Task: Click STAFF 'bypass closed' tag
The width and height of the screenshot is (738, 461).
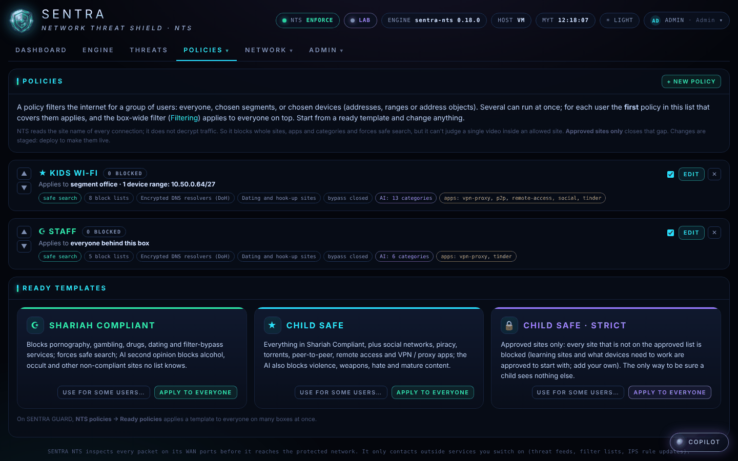Action: [348, 257]
